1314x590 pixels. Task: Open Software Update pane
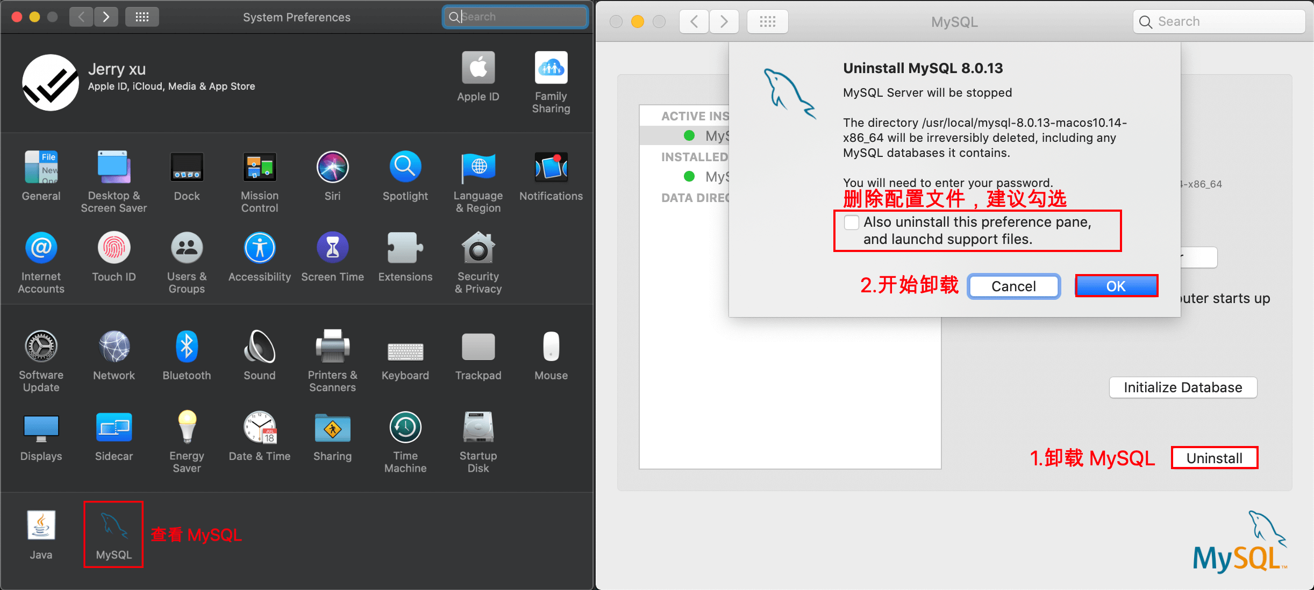[41, 361]
